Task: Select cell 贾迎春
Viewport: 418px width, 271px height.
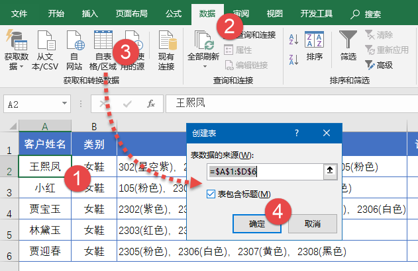Action: click(45, 251)
